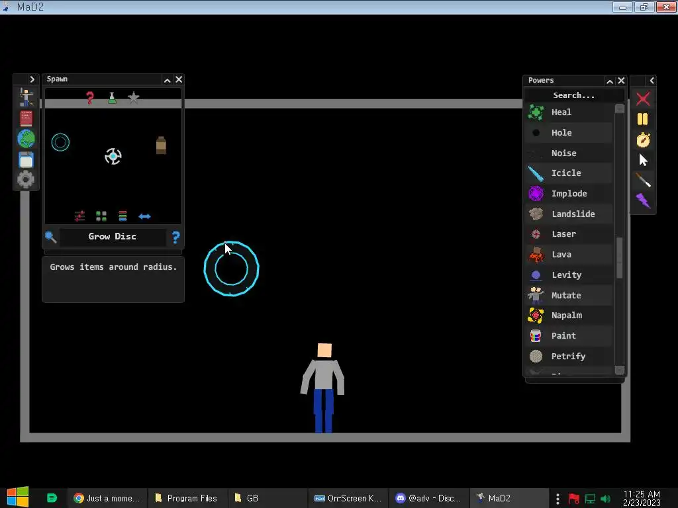Close the Spawn panel
678x508 pixels.
(x=179, y=79)
